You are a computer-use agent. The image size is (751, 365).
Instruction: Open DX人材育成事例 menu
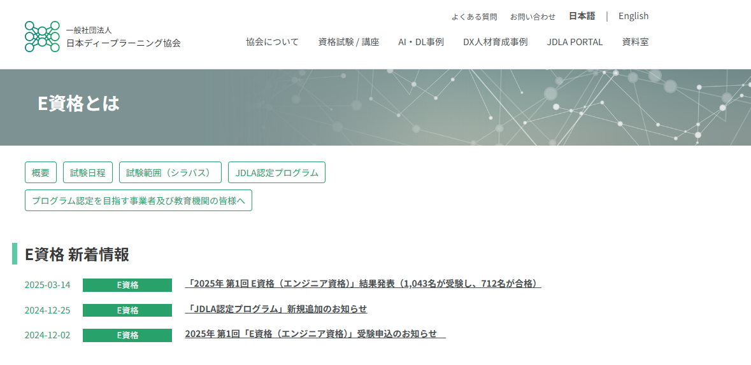(495, 42)
